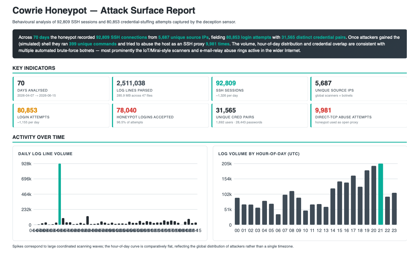Click "honeypot used as open proxy" caption

click(336, 122)
